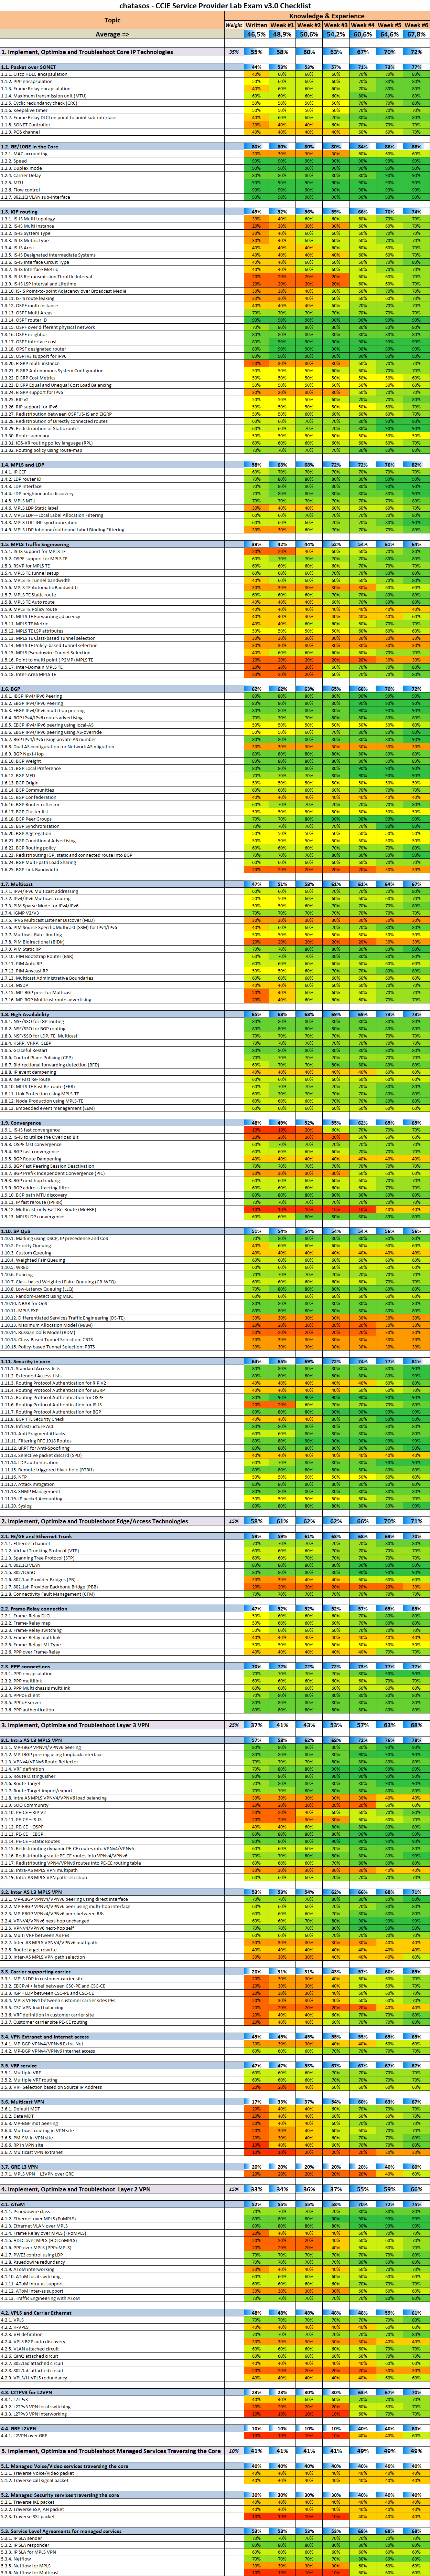Select the '1.2. GE/10GE in the Core' row
The image size is (430, 2576).
pyautogui.click(x=112, y=147)
